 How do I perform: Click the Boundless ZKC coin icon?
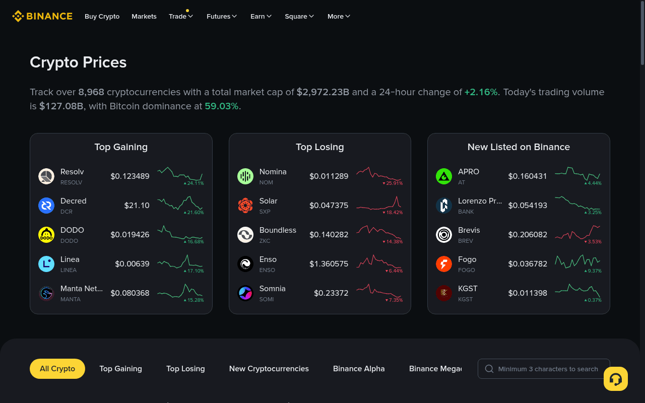coord(245,235)
